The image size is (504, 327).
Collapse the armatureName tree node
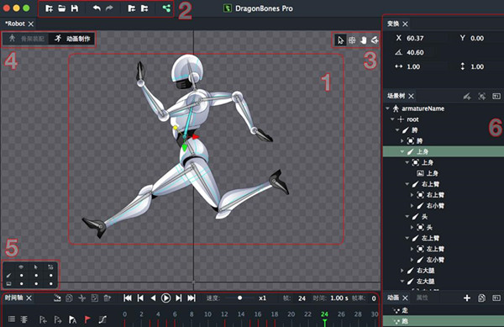[x=387, y=108]
